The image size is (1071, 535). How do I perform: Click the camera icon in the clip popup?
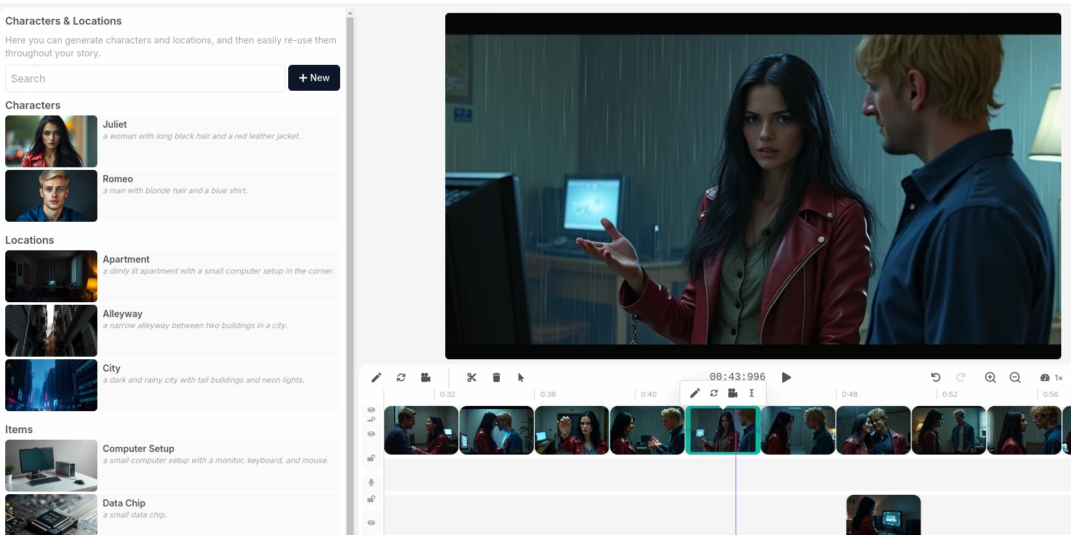[733, 393]
